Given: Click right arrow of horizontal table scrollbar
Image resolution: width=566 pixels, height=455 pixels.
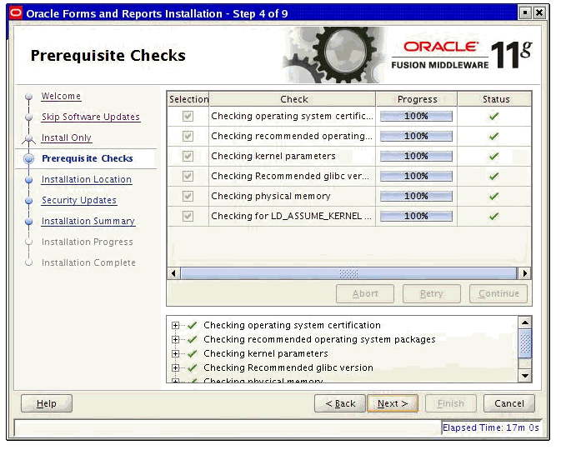Looking at the screenshot, I should 525,273.
